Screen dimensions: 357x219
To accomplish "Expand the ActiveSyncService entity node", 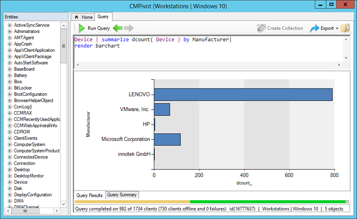I will coord(9,25).
